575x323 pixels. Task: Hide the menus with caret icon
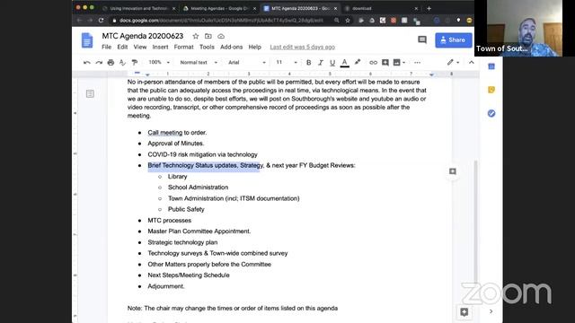click(471, 63)
